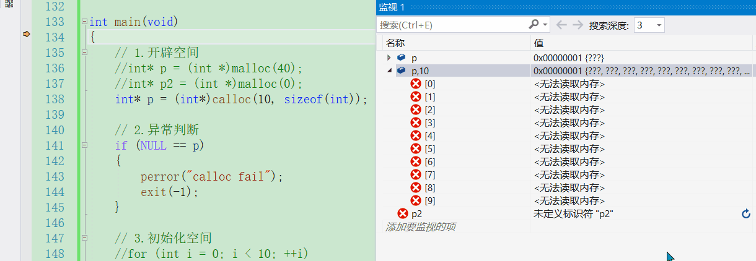Screen dimensions: 756x261
Task: Click the red error icon beside [7]
Action: coord(416,174)
